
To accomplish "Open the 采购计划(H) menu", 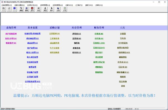I will point(32,5).
